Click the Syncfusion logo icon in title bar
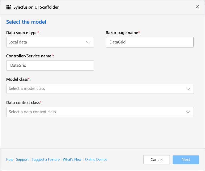205x171 pixels. (x=9, y=7)
